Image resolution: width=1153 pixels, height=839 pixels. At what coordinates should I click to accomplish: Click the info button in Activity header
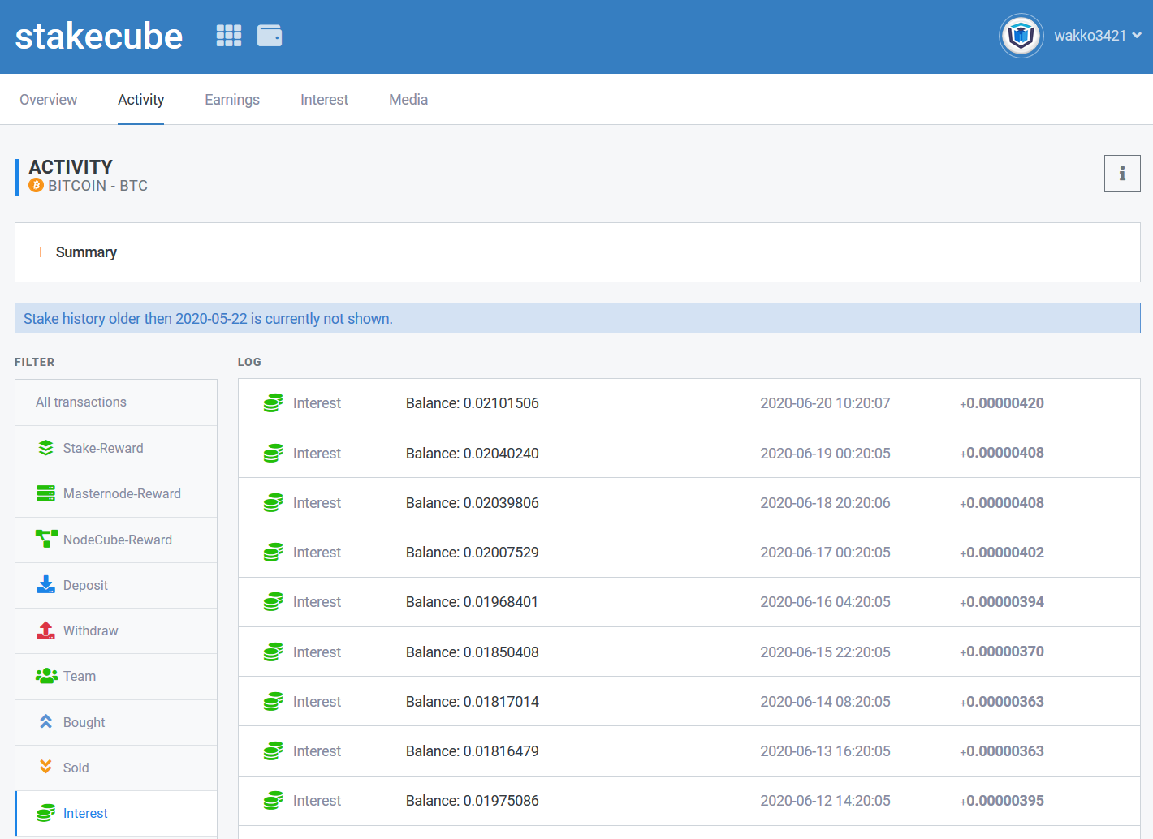coord(1122,174)
